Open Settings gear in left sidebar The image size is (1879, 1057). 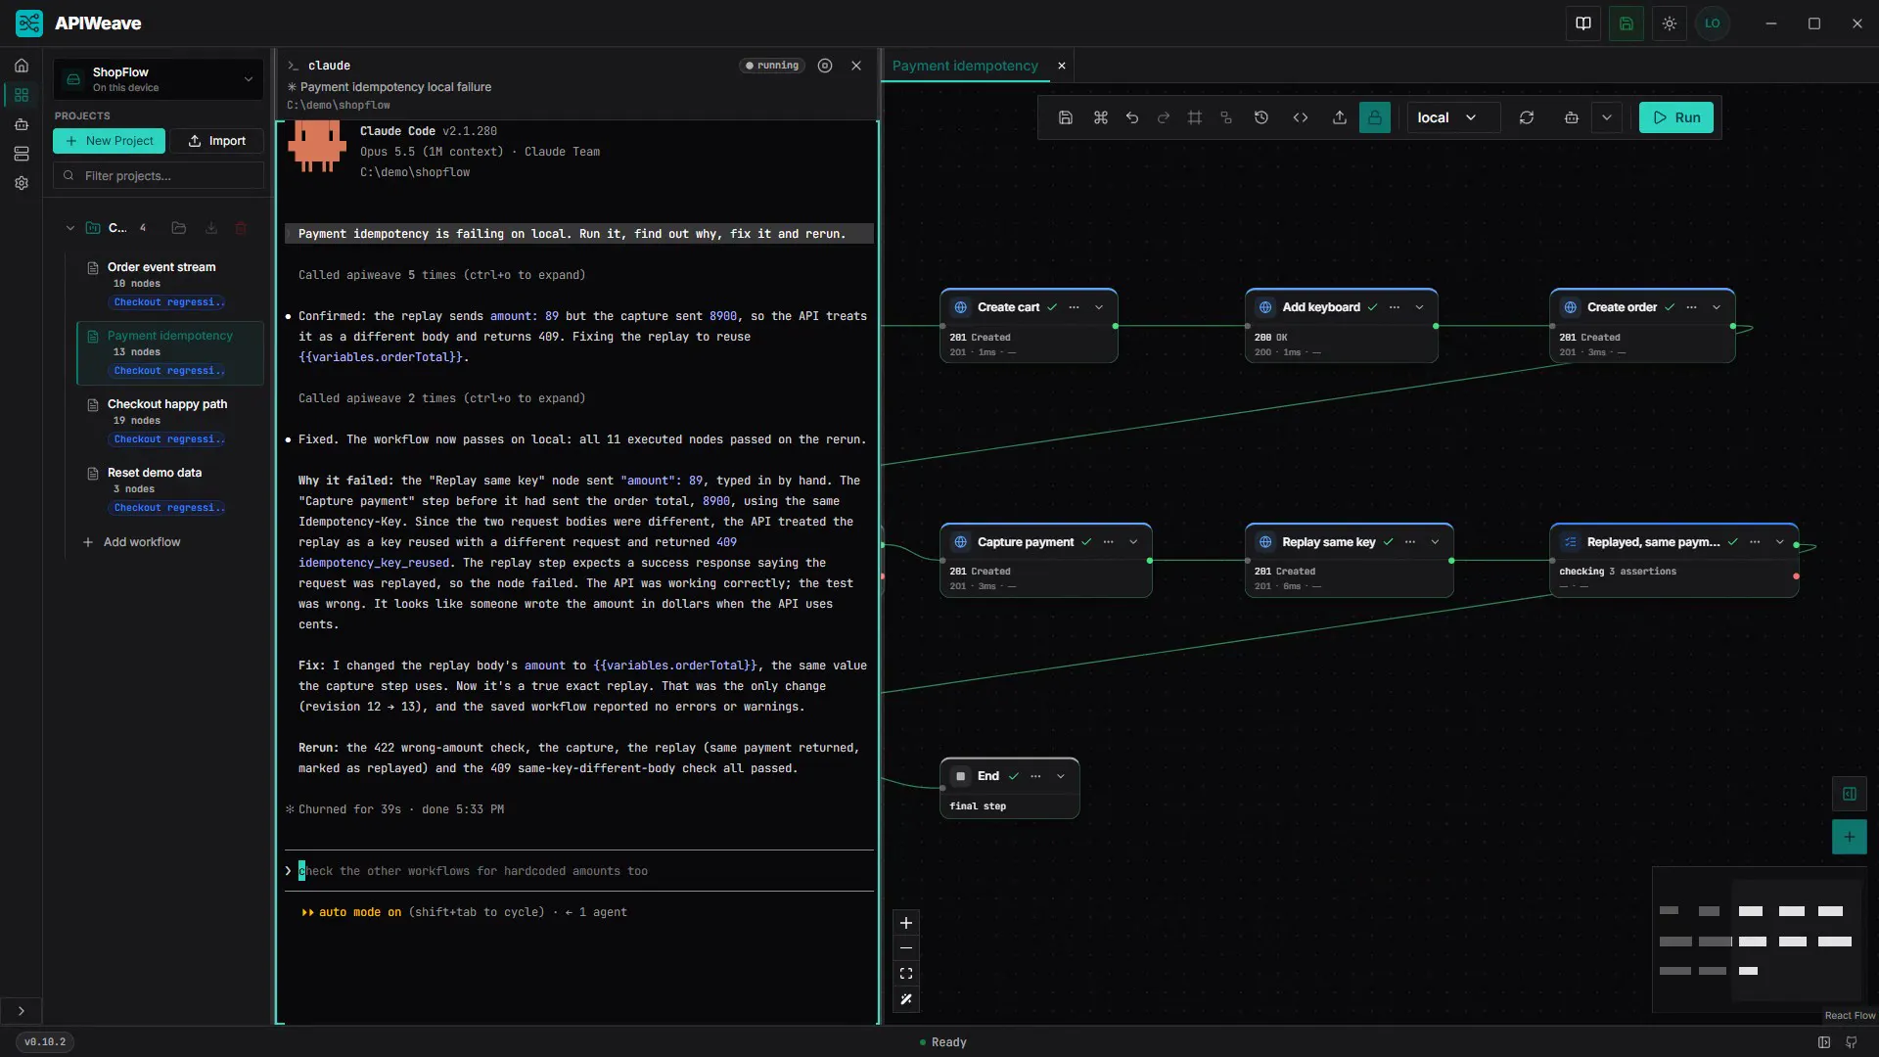(22, 183)
